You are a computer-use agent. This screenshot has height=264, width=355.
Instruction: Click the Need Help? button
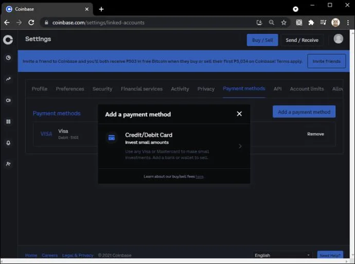click(x=330, y=255)
